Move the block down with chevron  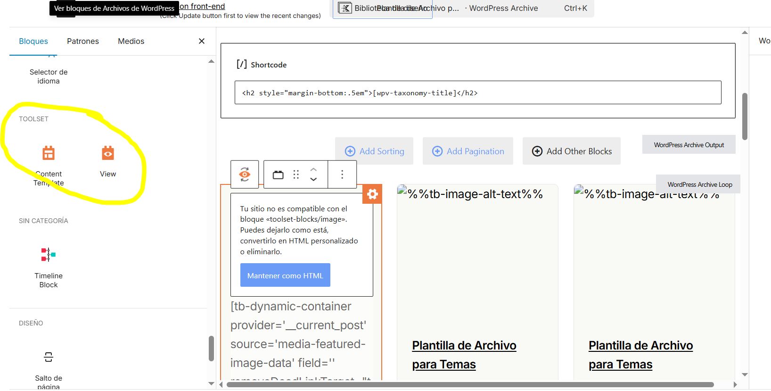point(313,180)
